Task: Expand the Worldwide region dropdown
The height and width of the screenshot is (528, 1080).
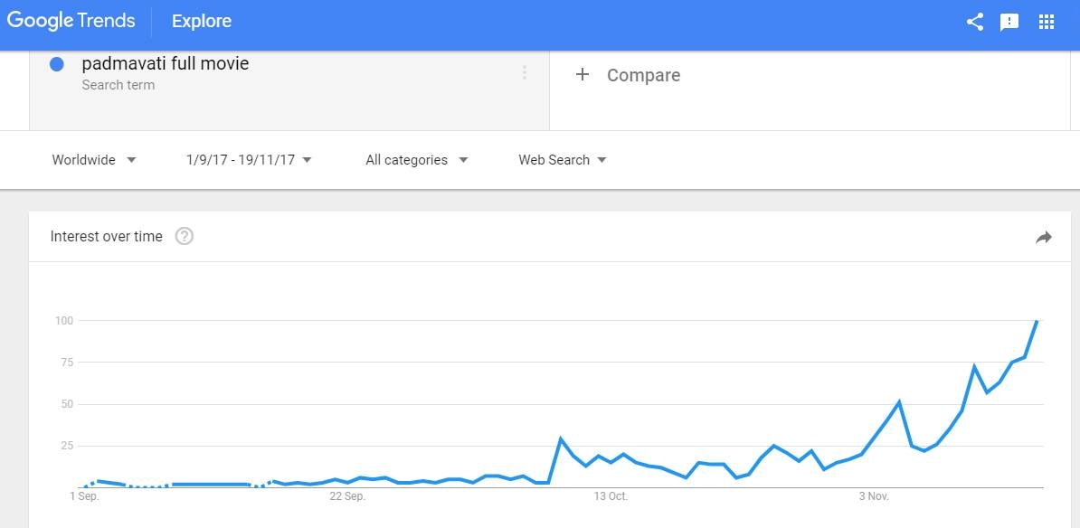Action: (94, 160)
